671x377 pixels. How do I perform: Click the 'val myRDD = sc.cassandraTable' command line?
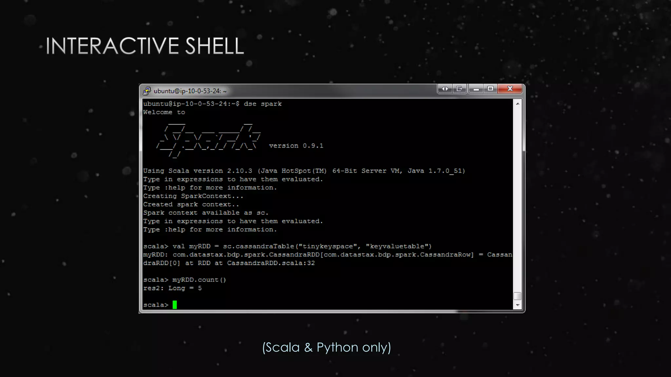point(288,246)
